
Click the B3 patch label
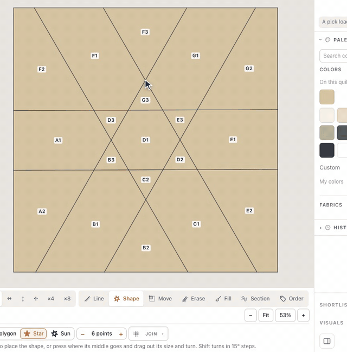pos(111,160)
